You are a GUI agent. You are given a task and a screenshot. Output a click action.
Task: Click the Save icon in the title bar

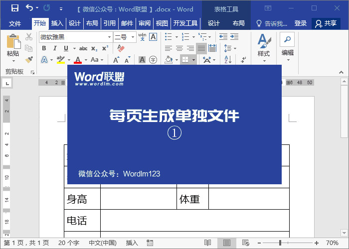click(15, 8)
